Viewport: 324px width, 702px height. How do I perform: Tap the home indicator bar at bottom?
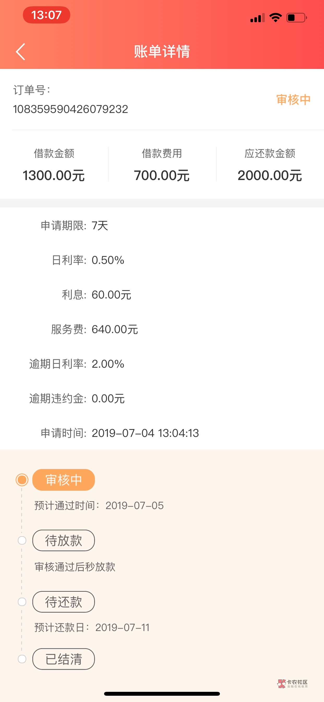(162, 694)
